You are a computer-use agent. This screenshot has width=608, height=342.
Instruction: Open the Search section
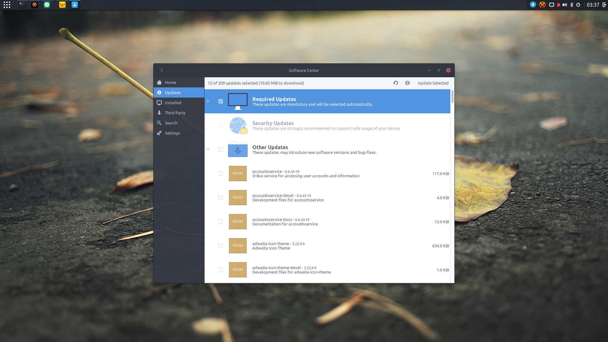[179, 123]
